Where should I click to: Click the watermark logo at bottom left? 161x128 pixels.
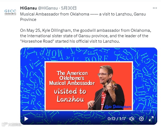pos(11,125)
